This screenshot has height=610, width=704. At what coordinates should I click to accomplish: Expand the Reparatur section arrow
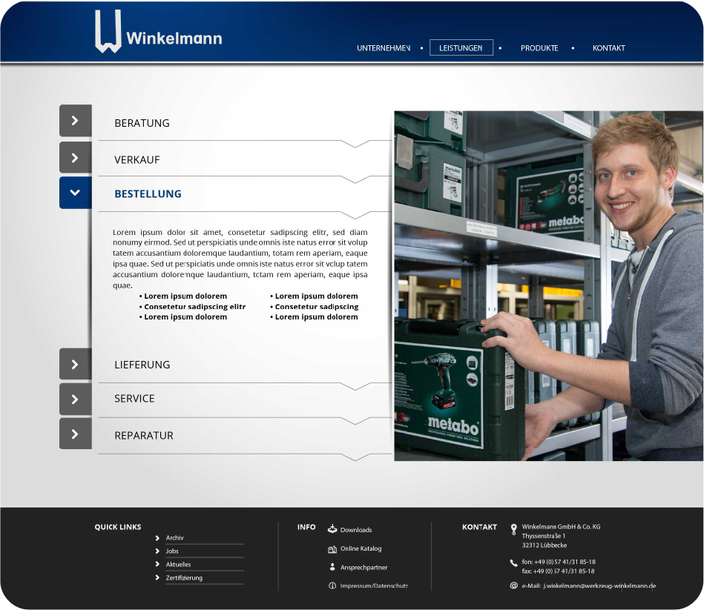coord(75,434)
